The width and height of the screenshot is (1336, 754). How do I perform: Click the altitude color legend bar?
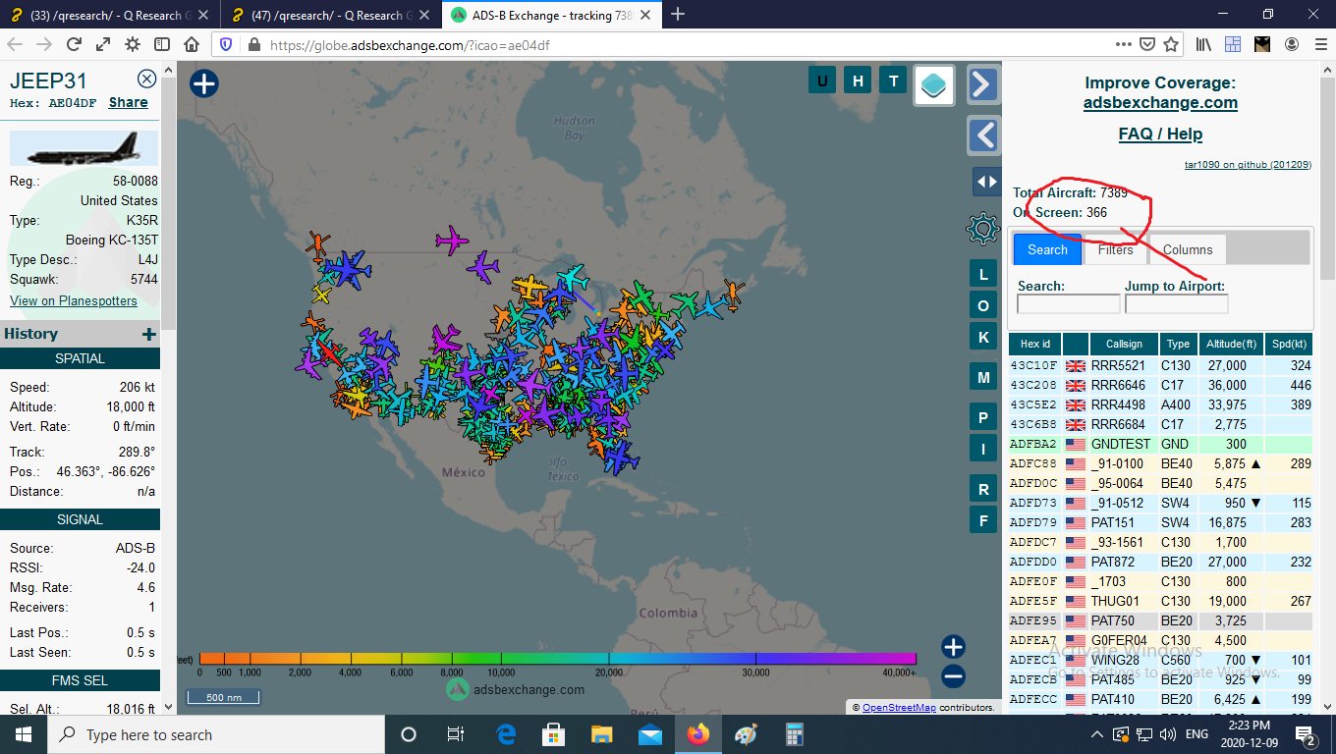point(557,658)
